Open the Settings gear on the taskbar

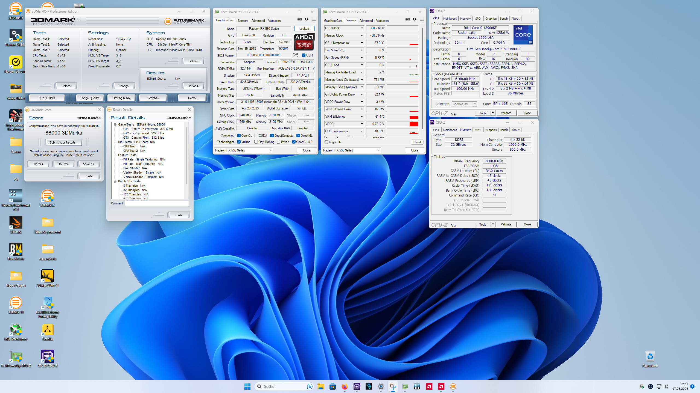coord(381,386)
